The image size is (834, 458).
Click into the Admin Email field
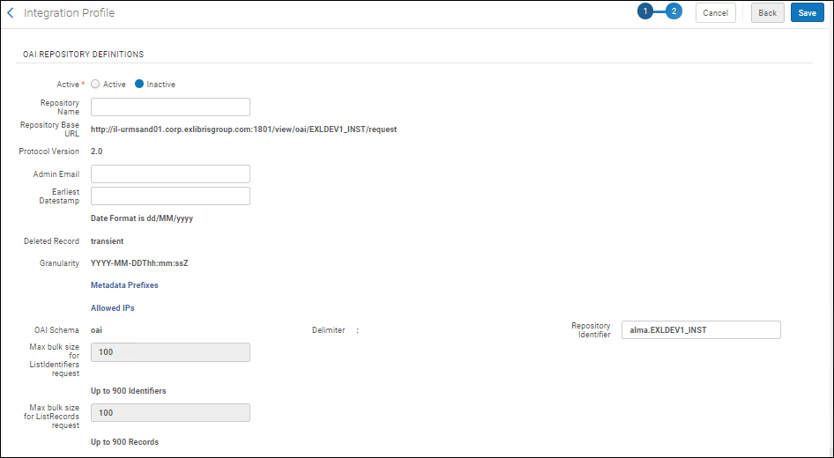click(x=170, y=174)
